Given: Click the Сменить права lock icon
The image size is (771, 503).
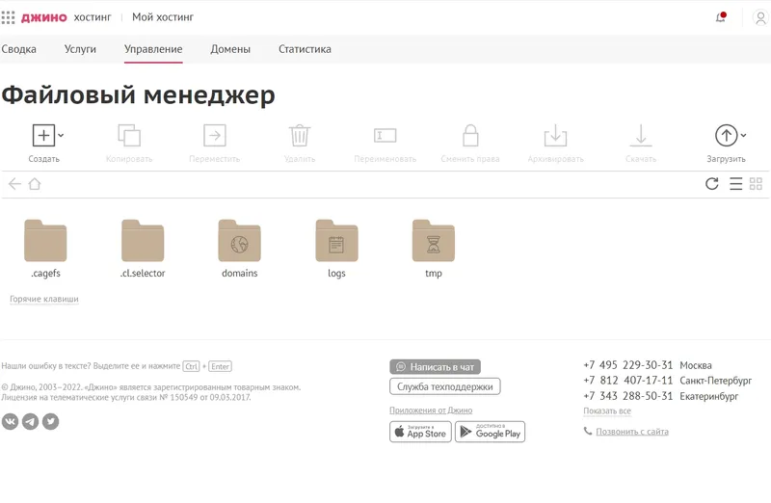Looking at the screenshot, I should pyautogui.click(x=470, y=135).
